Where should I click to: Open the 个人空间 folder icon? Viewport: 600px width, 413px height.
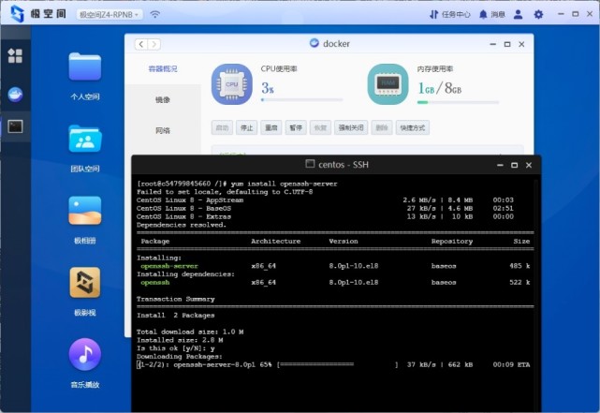click(85, 67)
